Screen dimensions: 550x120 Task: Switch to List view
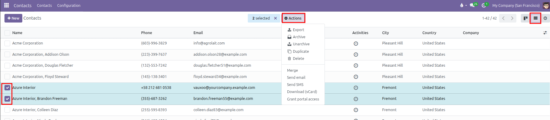535,18
